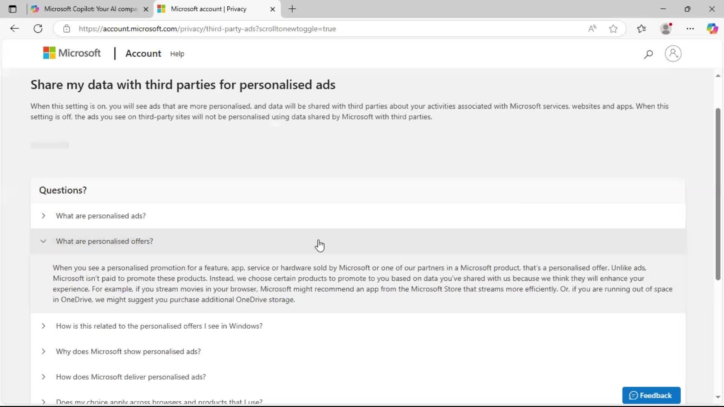Viewport: 724px width, 407px height.
Task: Go back with the back arrow
Action: point(14,29)
